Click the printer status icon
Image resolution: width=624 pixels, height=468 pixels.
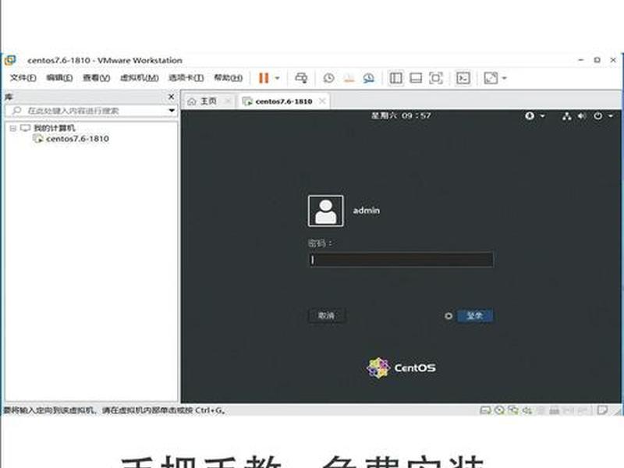pyautogui.click(x=555, y=410)
